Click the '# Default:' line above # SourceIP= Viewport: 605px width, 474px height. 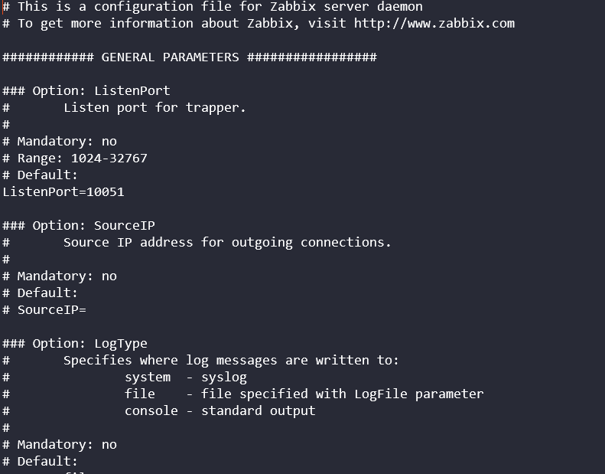pyautogui.click(x=47, y=293)
